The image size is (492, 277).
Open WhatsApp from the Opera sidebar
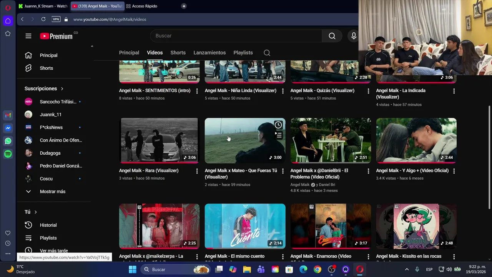8,141
